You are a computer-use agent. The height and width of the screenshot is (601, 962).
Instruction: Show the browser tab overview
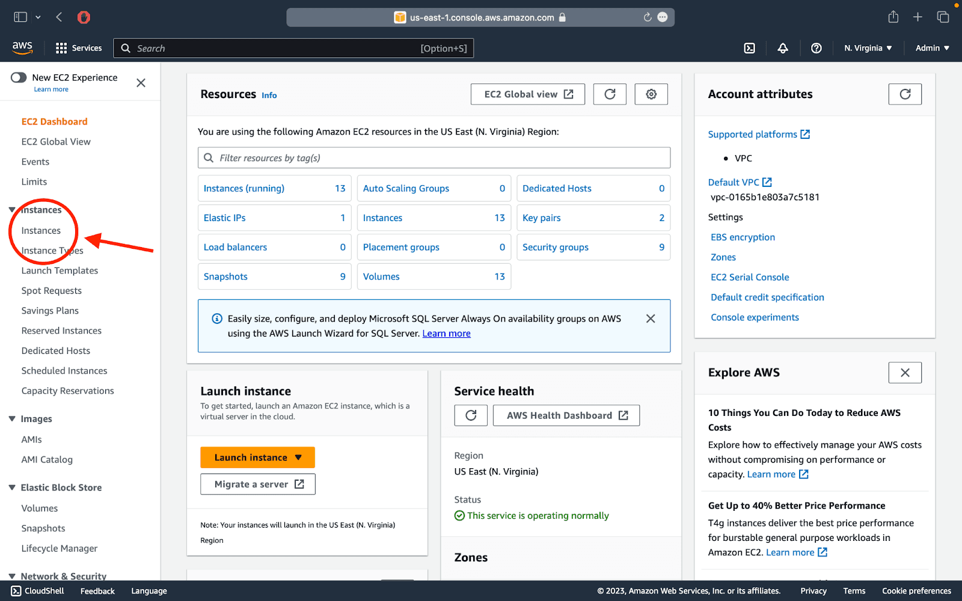pyautogui.click(x=943, y=17)
